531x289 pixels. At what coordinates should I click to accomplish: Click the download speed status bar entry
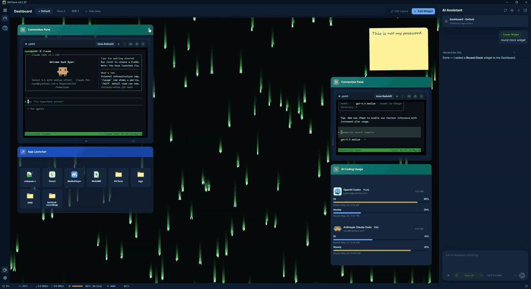click(42, 286)
